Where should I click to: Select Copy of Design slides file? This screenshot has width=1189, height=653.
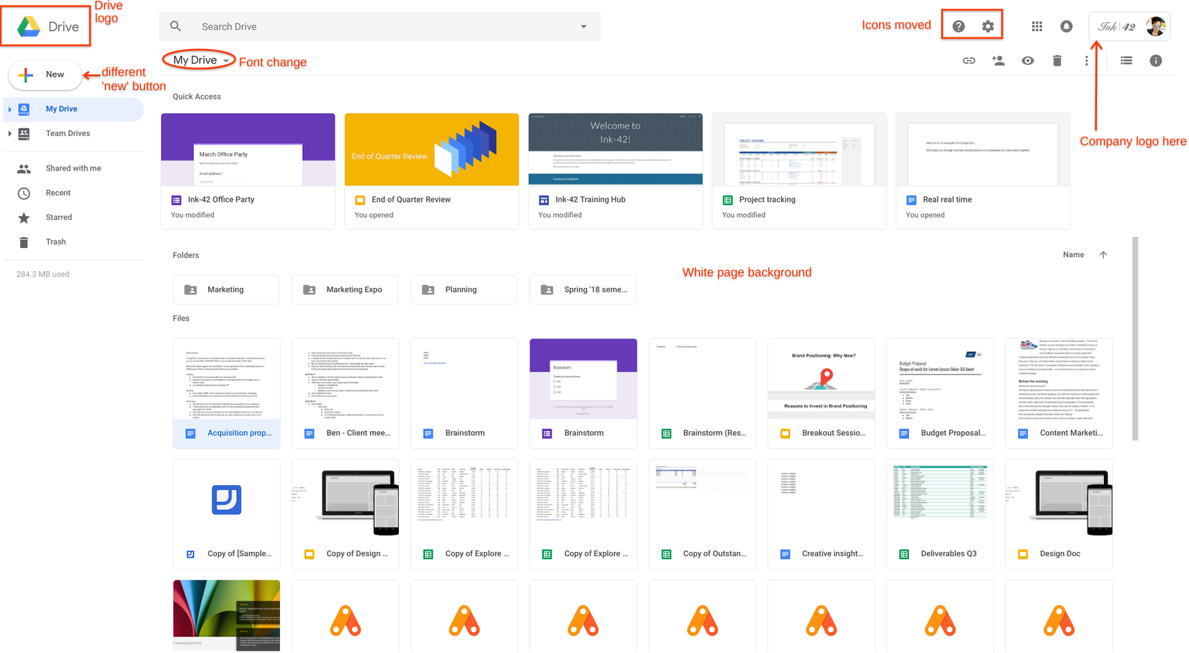click(x=346, y=514)
